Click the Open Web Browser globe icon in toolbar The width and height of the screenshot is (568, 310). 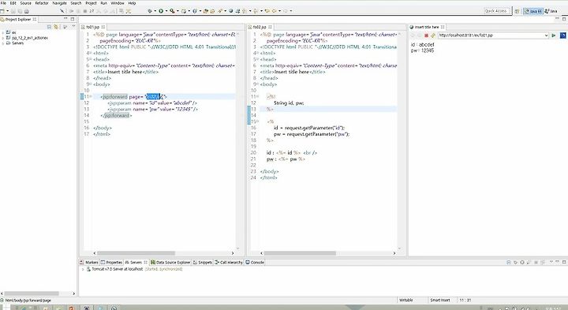pos(230,11)
